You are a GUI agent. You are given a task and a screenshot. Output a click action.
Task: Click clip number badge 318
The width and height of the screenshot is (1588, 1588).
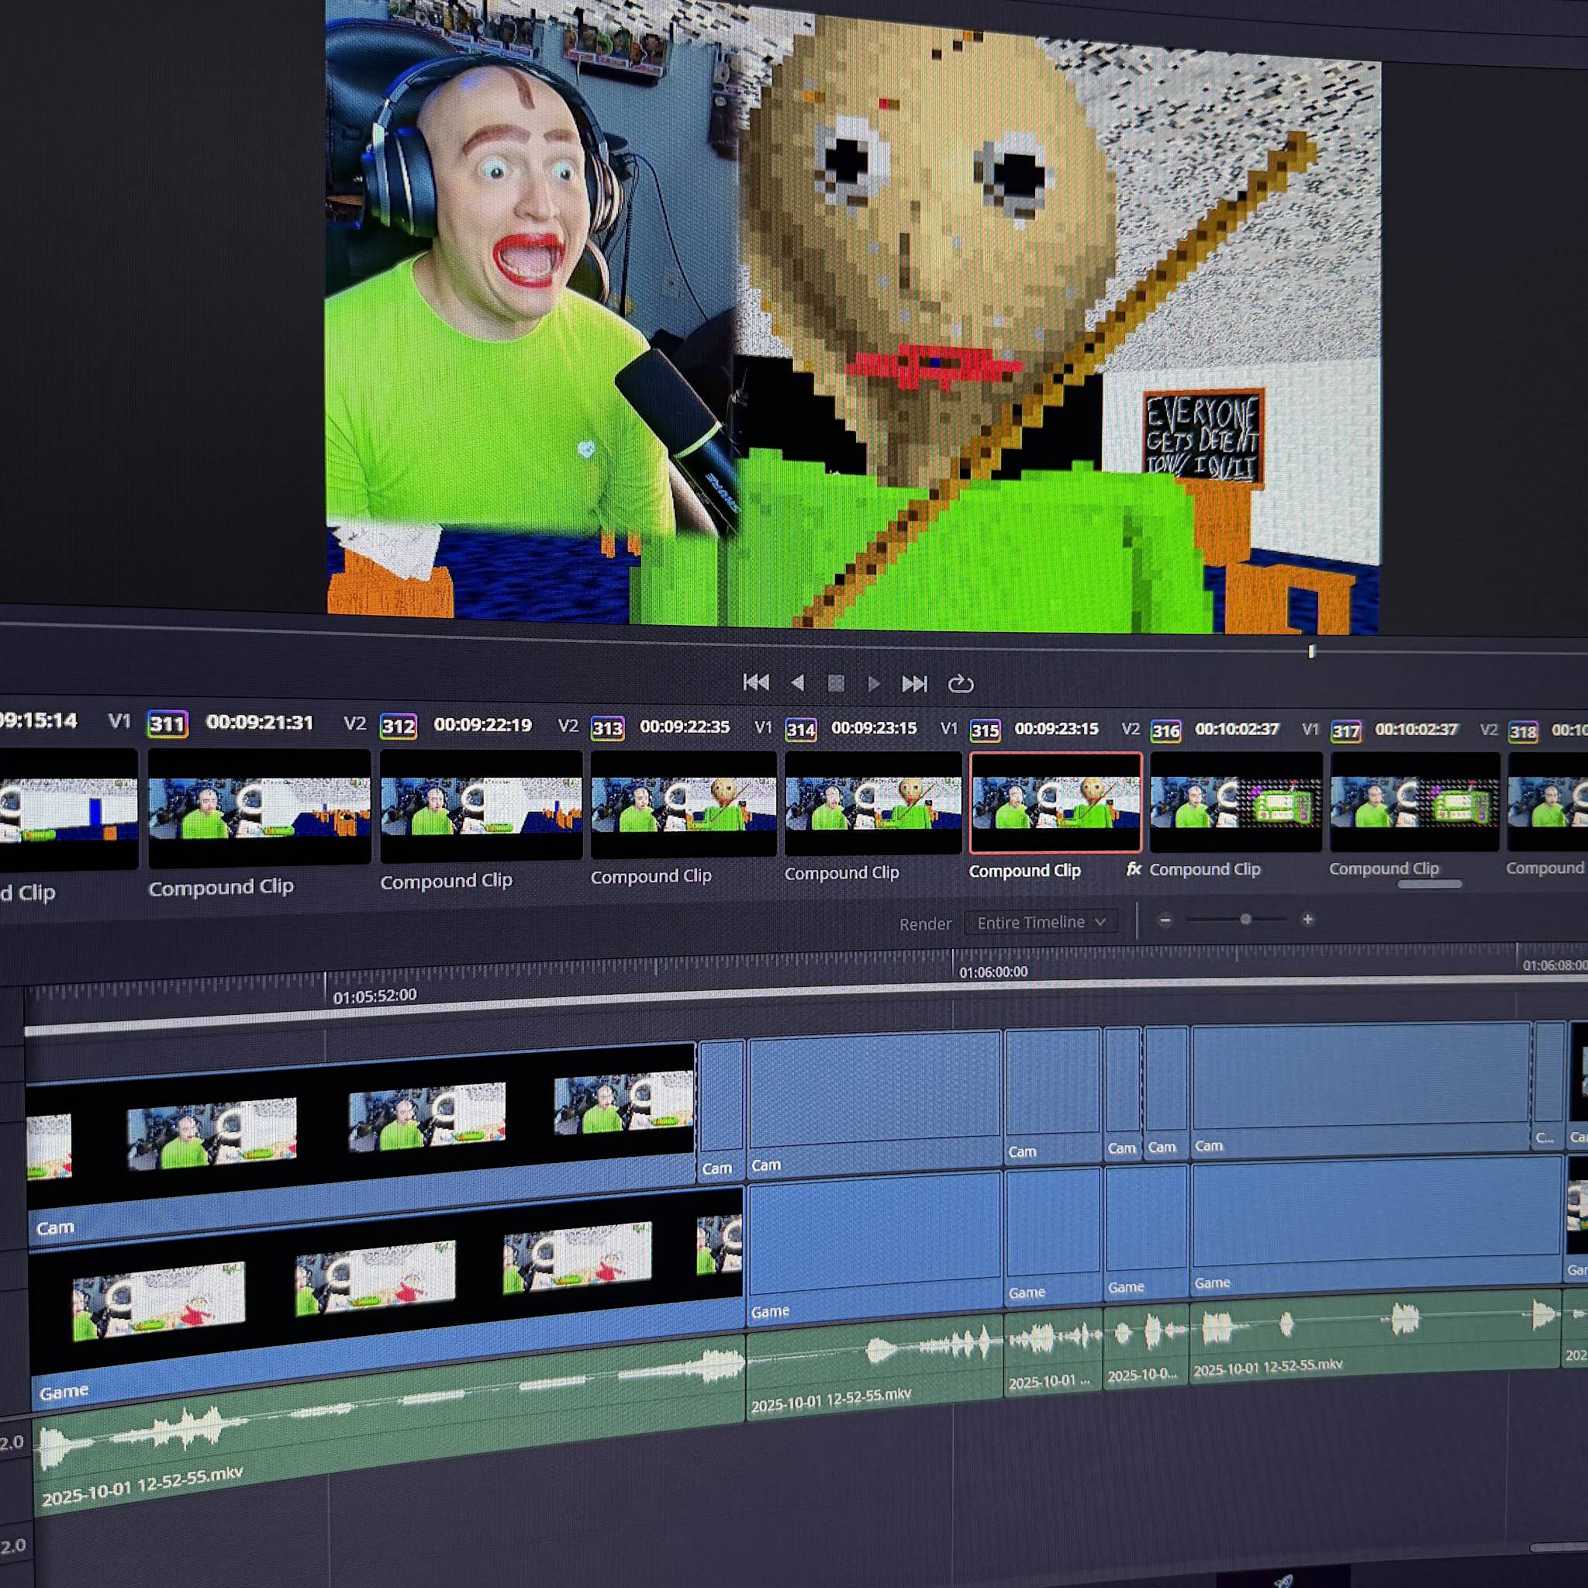(x=1522, y=731)
